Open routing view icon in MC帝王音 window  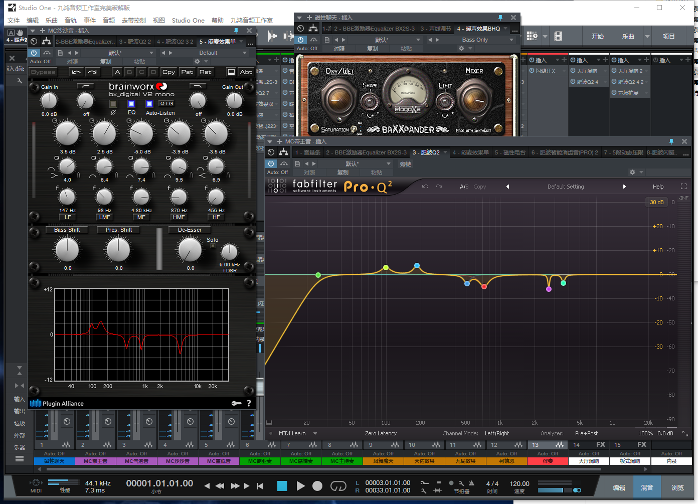284,152
